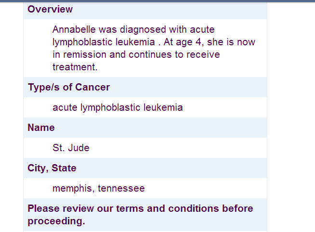Click the phrase At age 4
315x232 pixels.
coord(183,42)
